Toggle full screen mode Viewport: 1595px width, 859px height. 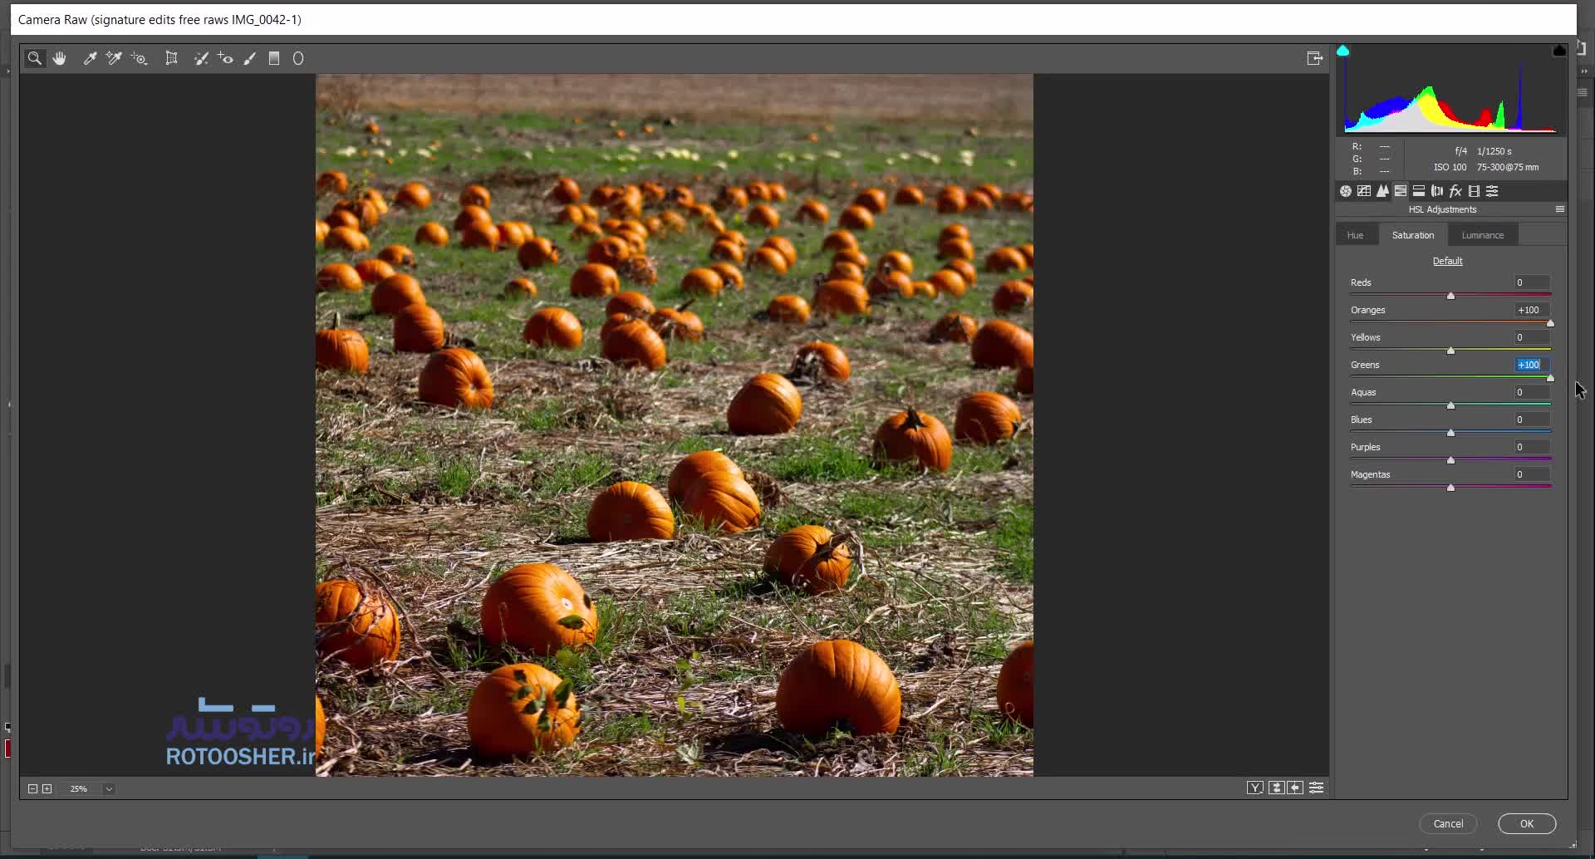pyautogui.click(x=1314, y=58)
